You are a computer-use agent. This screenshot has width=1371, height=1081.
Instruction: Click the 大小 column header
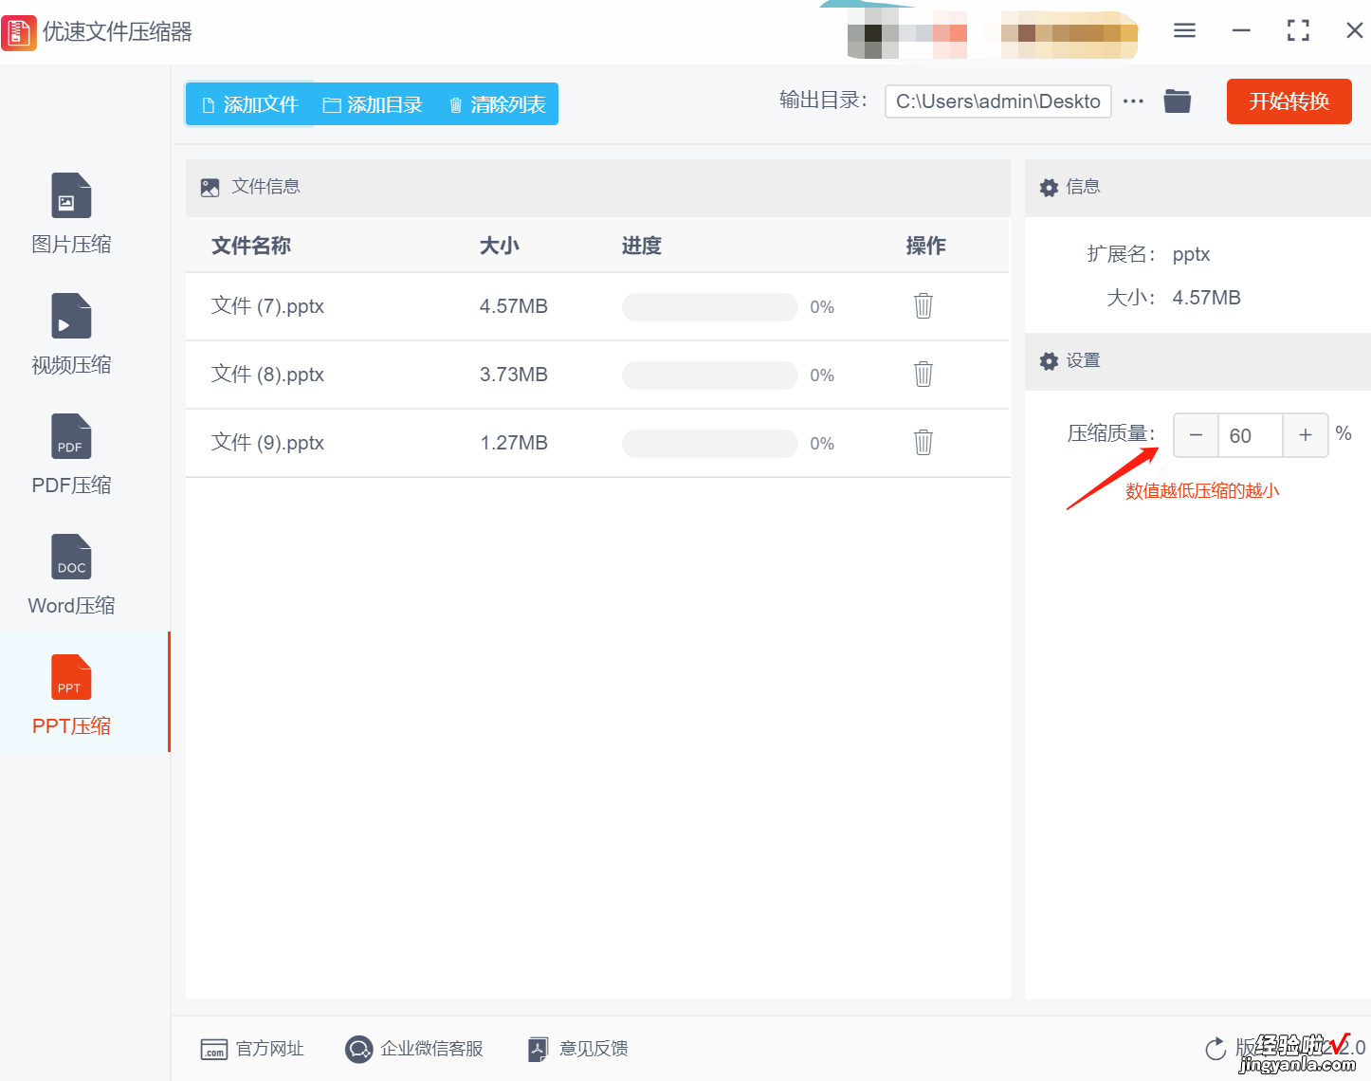pyautogui.click(x=500, y=246)
